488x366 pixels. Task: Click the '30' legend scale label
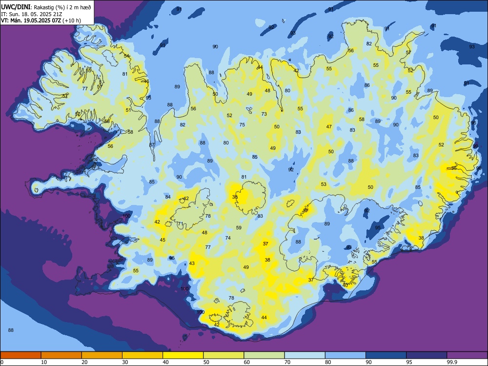(125, 362)
